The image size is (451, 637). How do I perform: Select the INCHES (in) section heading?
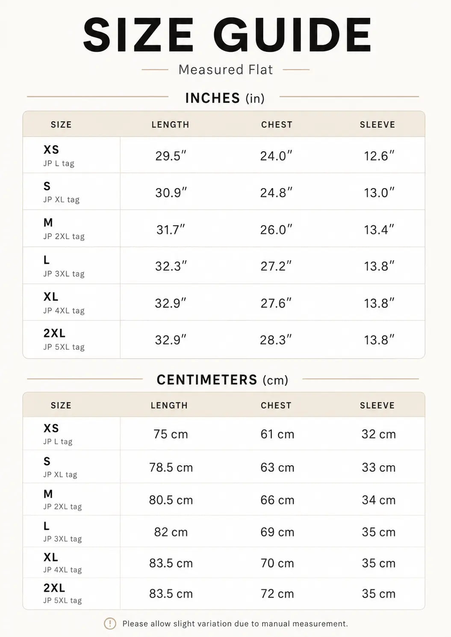point(225,98)
